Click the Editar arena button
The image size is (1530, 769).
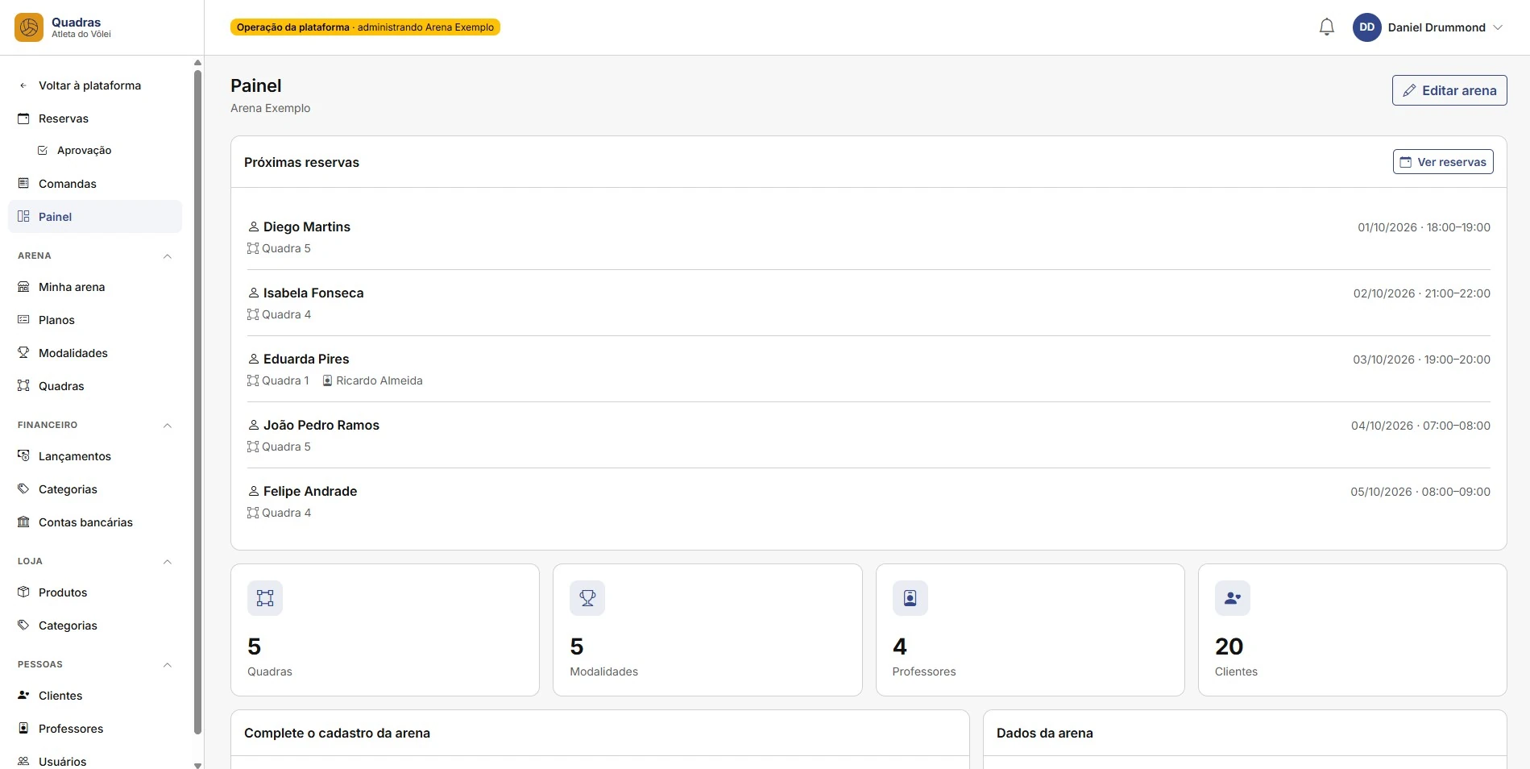(1449, 90)
